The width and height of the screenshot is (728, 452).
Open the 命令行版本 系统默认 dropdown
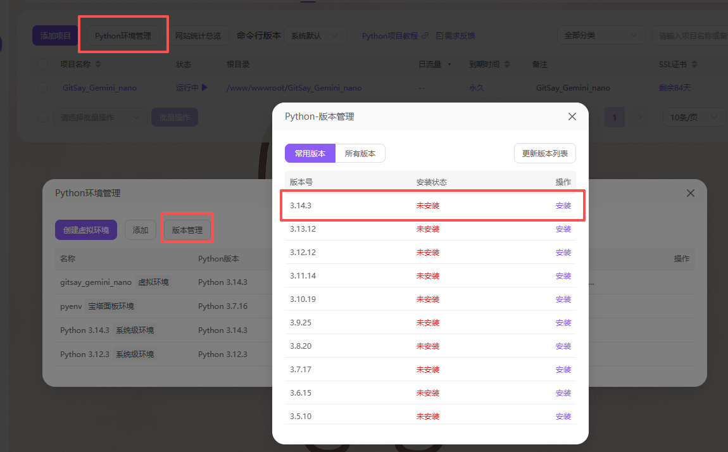point(315,36)
